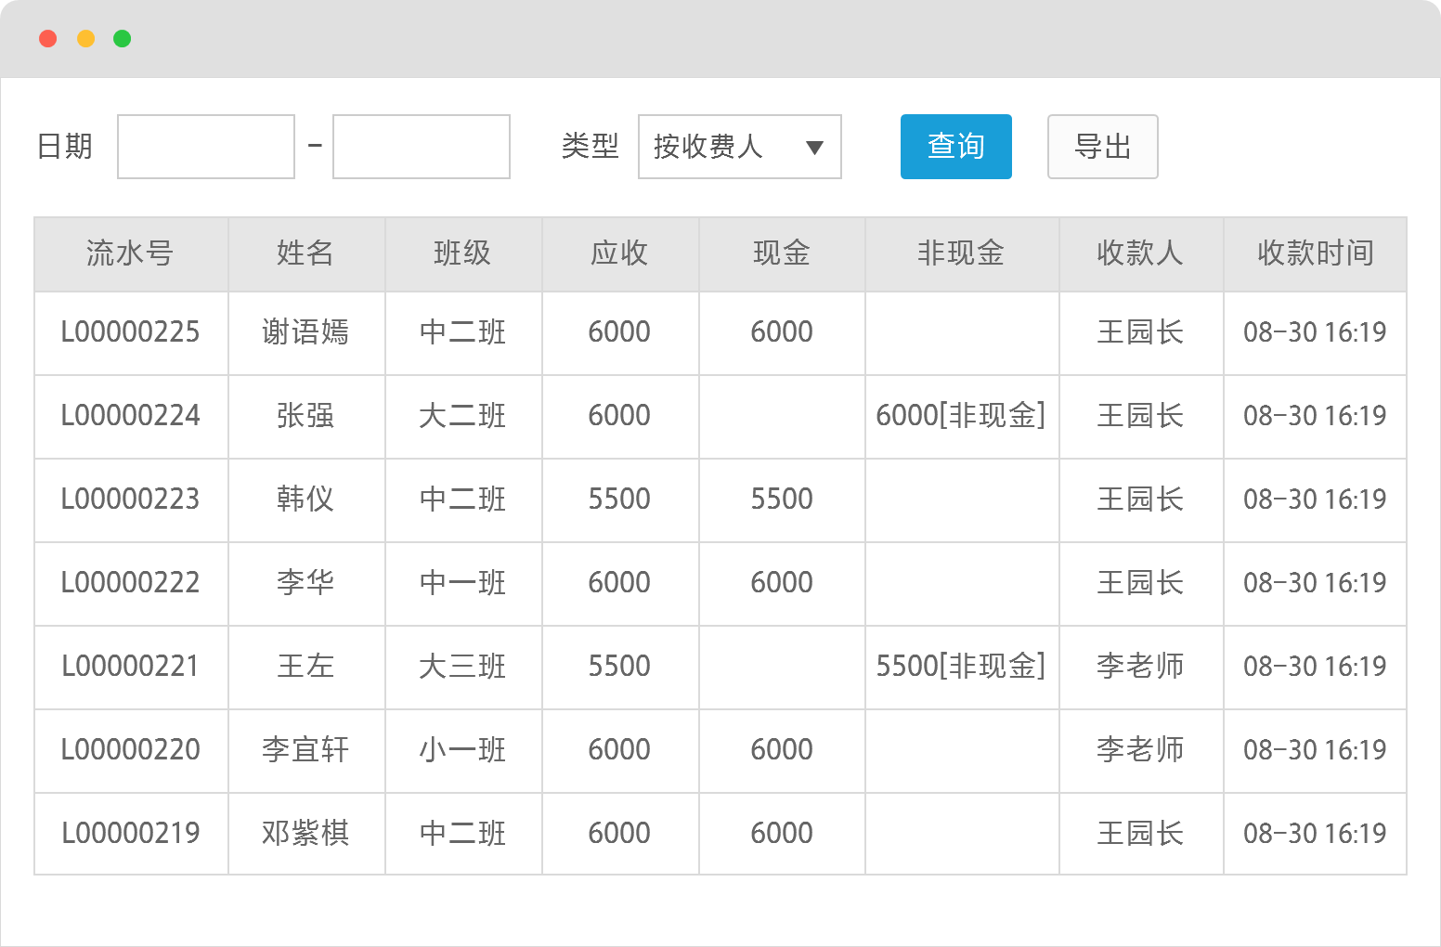1441x947 pixels.
Task: Click the 导出 export button
Action: click(x=1102, y=147)
